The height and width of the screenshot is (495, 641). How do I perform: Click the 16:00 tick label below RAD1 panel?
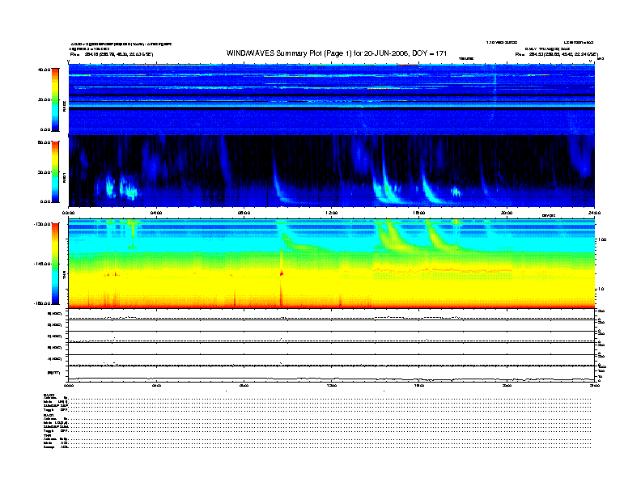[x=419, y=213]
